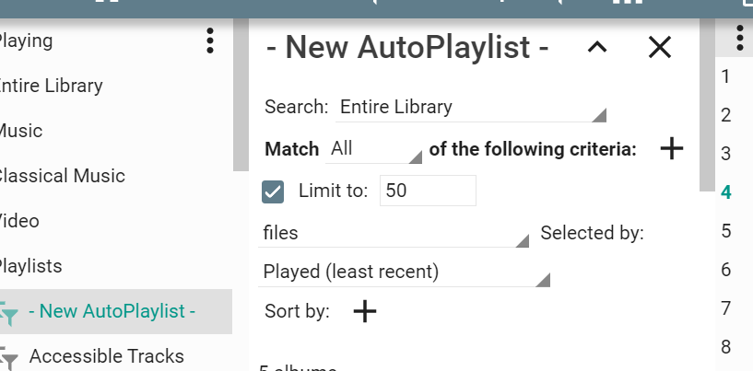This screenshot has height=371, width=753.
Task: Add a new match criteria rule
Action: [x=672, y=148]
